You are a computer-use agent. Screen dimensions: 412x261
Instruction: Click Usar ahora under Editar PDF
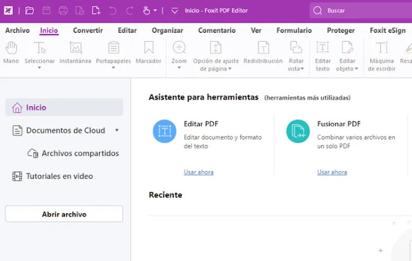(x=199, y=172)
